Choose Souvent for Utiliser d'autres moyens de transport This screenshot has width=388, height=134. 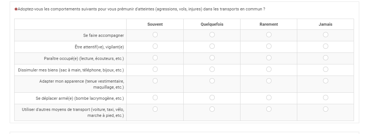click(155, 109)
